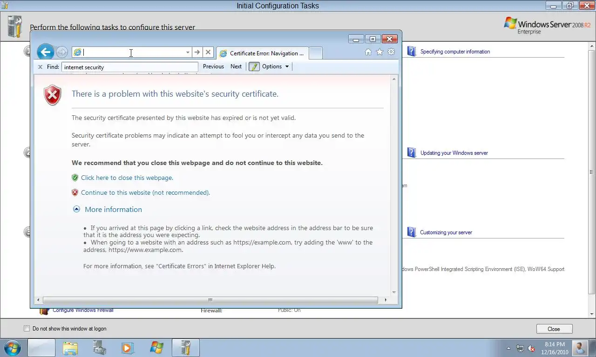This screenshot has height=357, width=596.
Task: Stop loading with the X beside the address bar
Action: click(x=208, y=52)
